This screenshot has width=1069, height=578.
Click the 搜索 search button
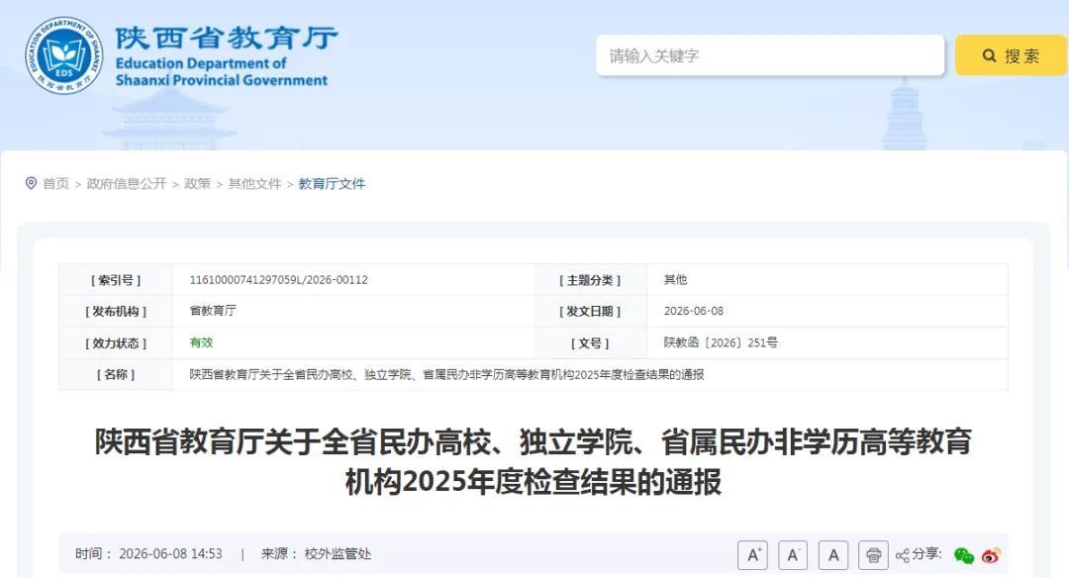click(x=1011, y=55)
